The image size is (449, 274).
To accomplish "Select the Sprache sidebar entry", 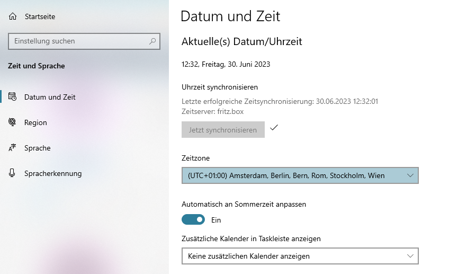I will coord(38,148).
